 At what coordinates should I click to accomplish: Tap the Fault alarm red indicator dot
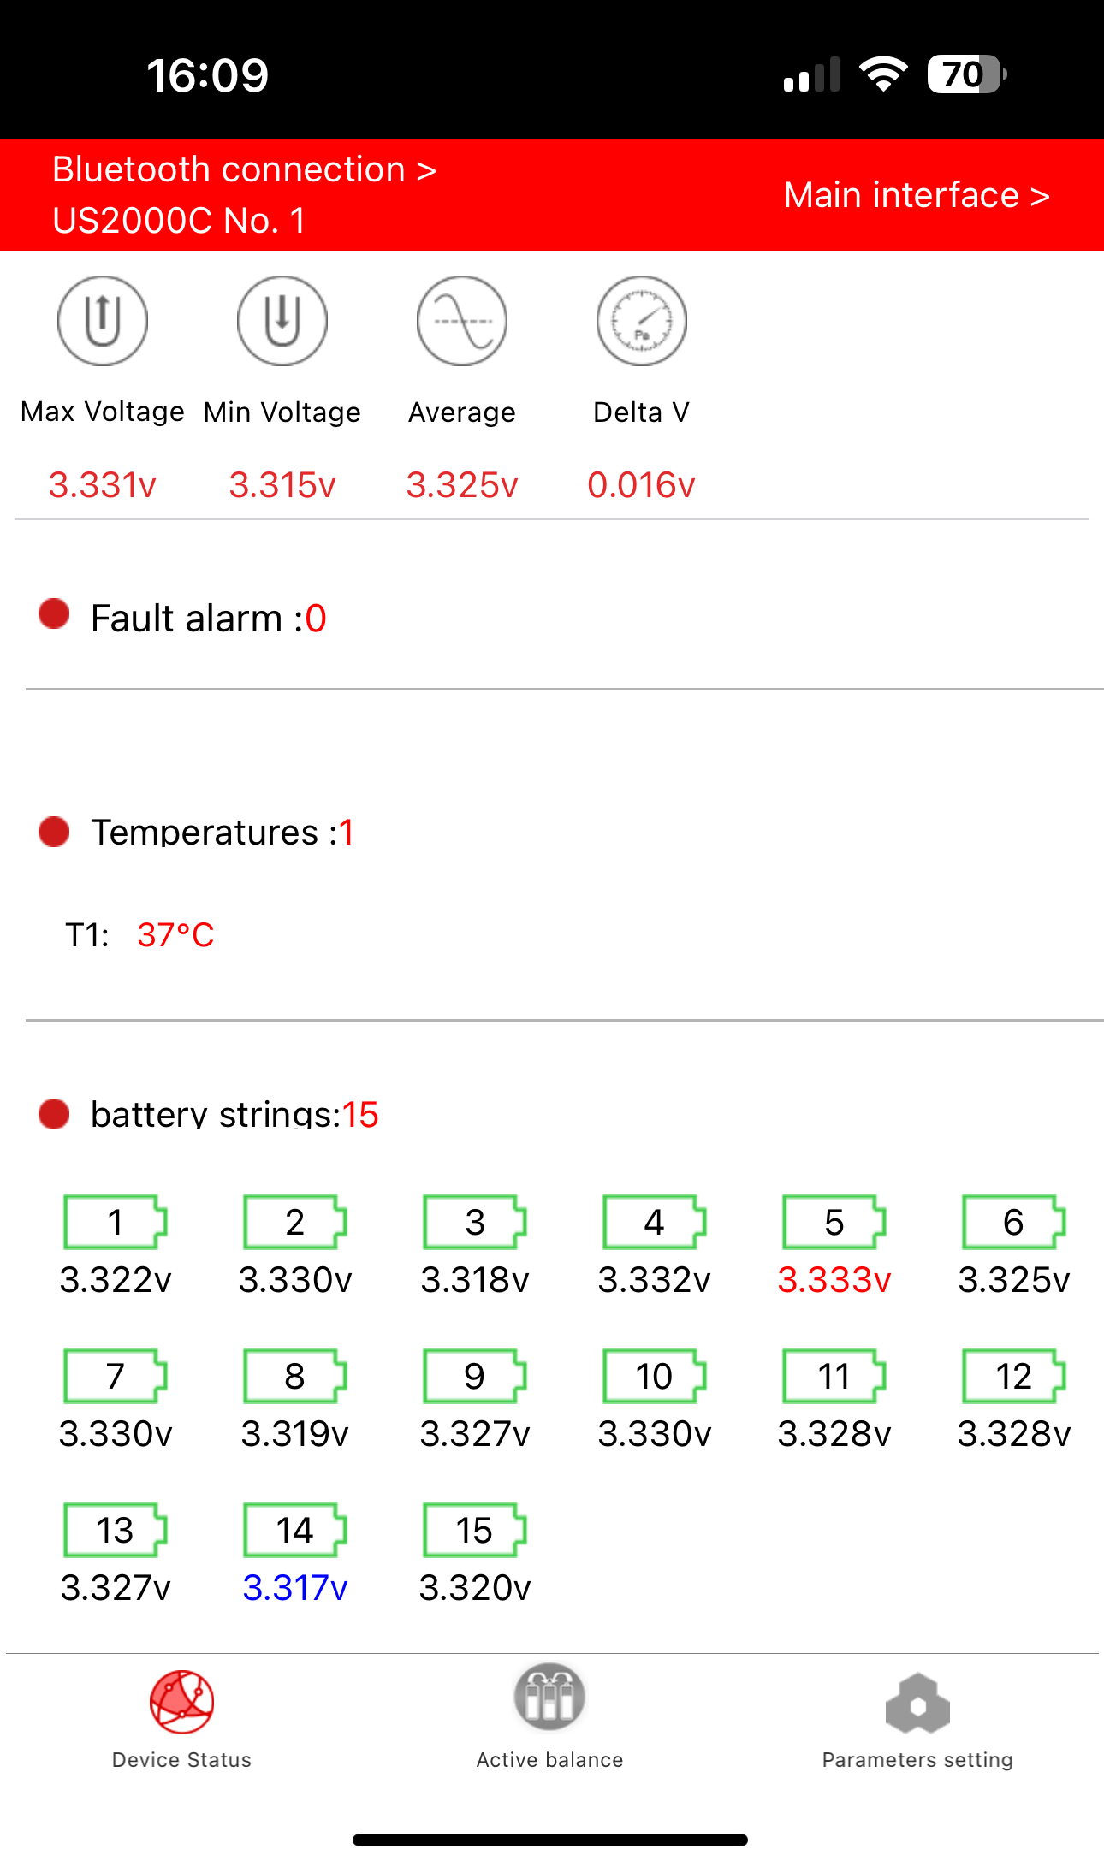54,614
